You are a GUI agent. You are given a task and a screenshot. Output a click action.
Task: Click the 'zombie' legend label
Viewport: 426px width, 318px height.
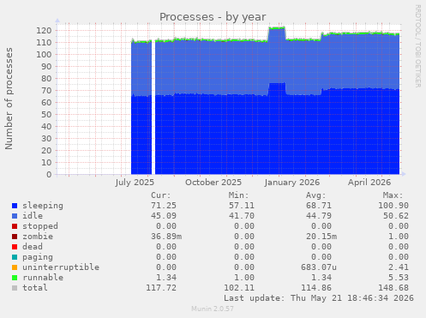pos(38,237)
